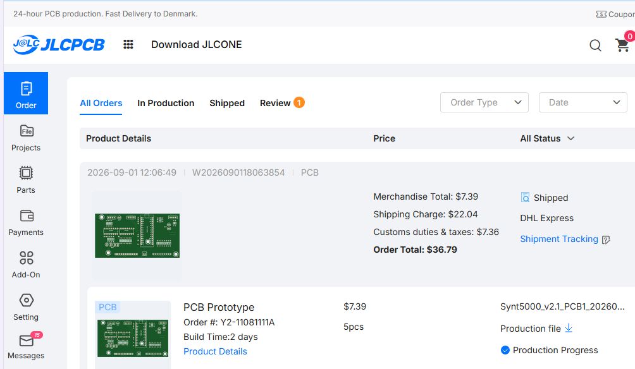Click the Merchandise Total: $7.39 text
Screen dimensions: 635x369
(426, 197)
